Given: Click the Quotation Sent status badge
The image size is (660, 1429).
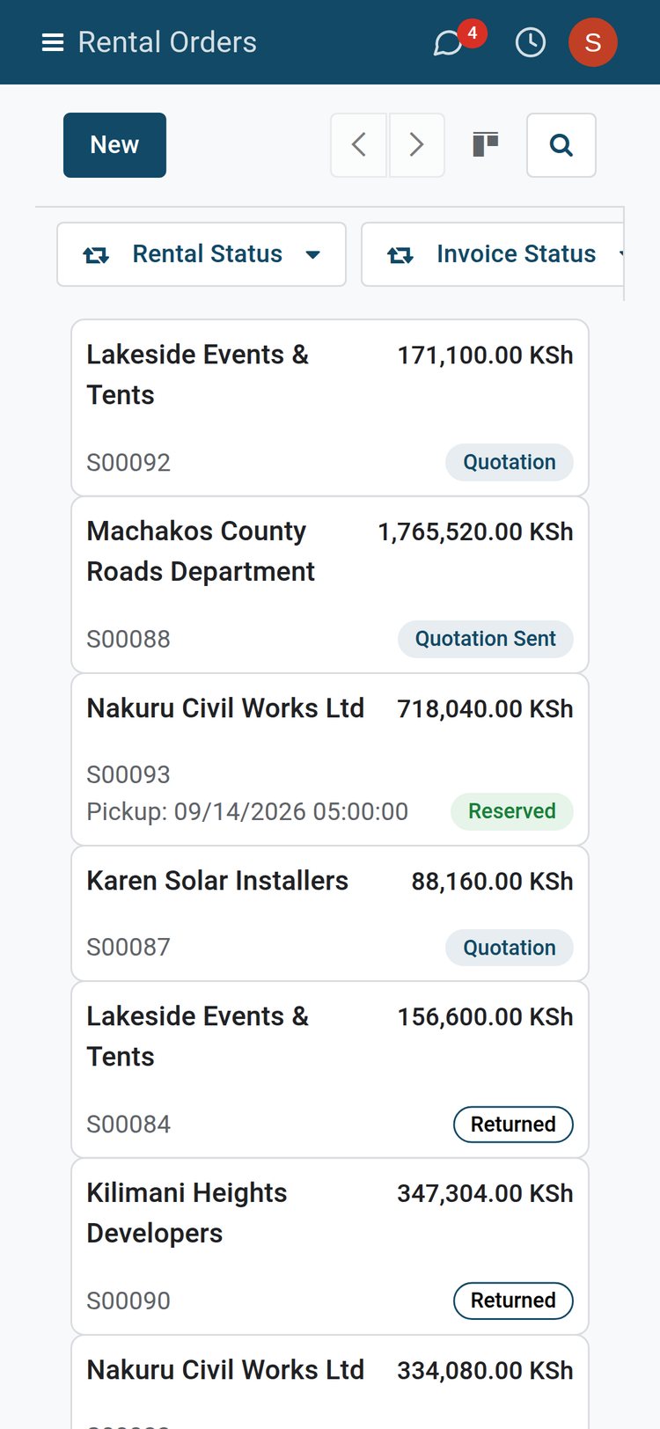Looking at the screenshot, I should 486,639.
